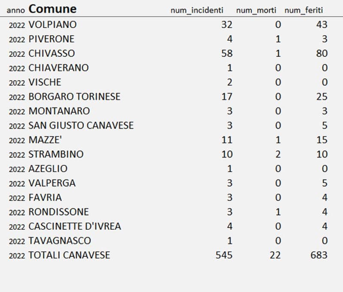
Task: Click the anno column header
Action: pos(15,10)
